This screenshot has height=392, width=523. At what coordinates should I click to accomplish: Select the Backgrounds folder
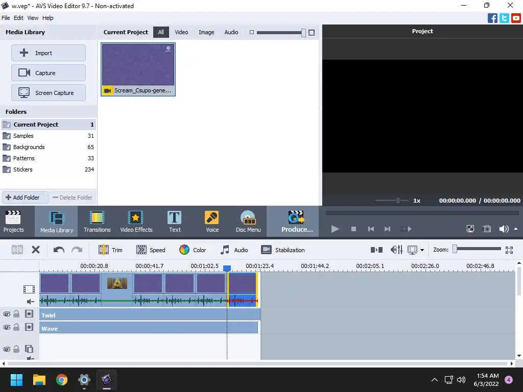[x=49, y=147]
